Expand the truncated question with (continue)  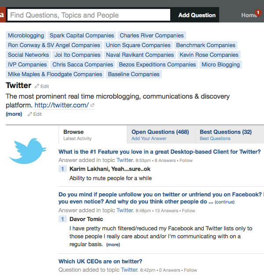224,202
